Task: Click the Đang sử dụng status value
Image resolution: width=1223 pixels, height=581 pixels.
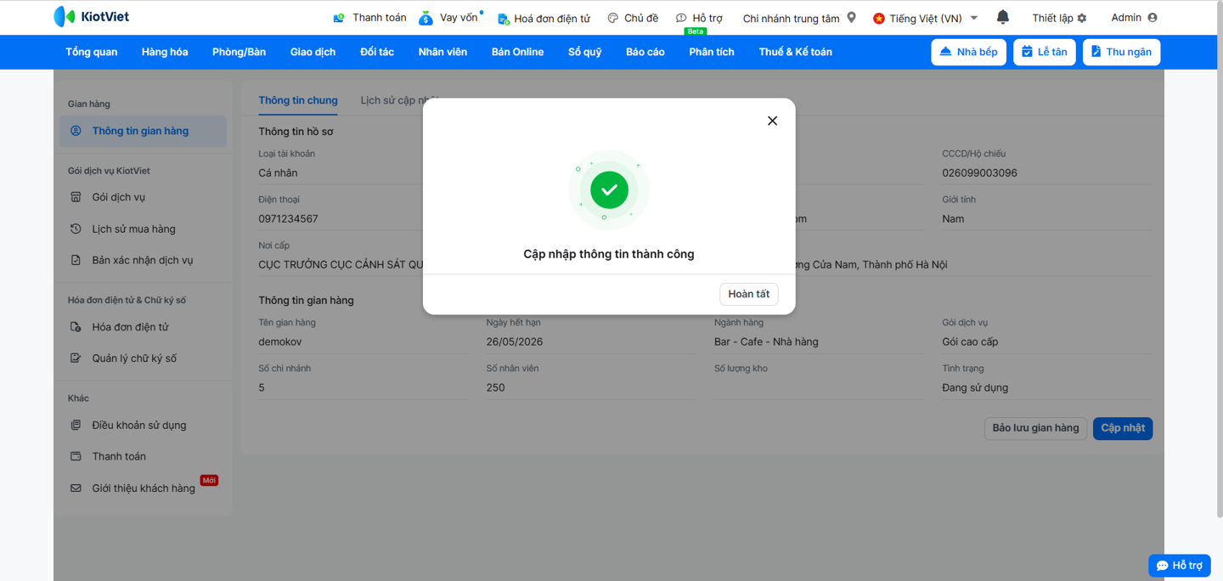Action: 975,387
